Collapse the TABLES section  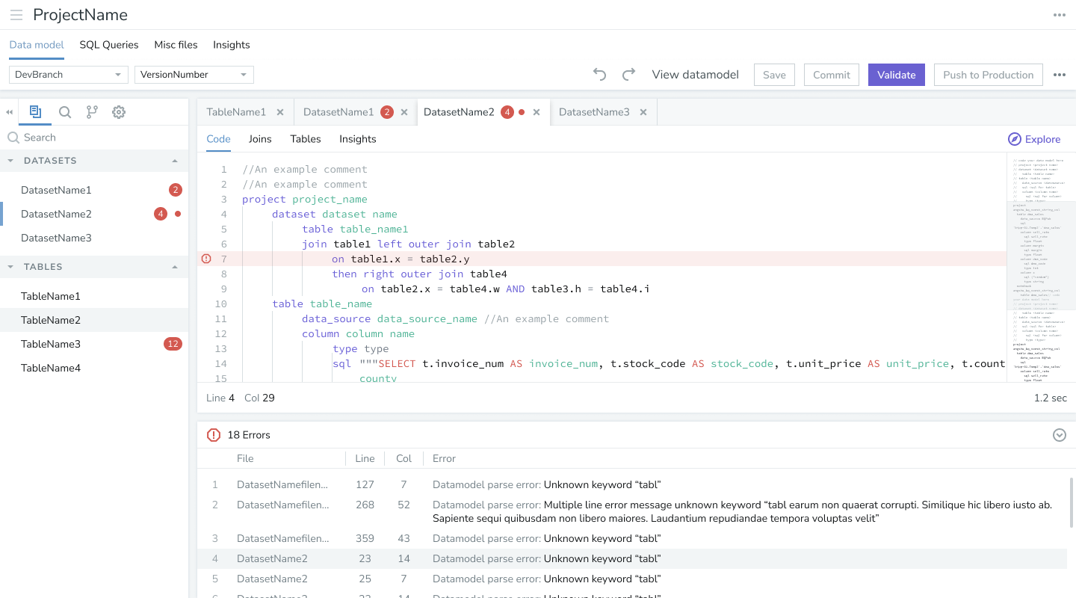(x=175, y=267)
